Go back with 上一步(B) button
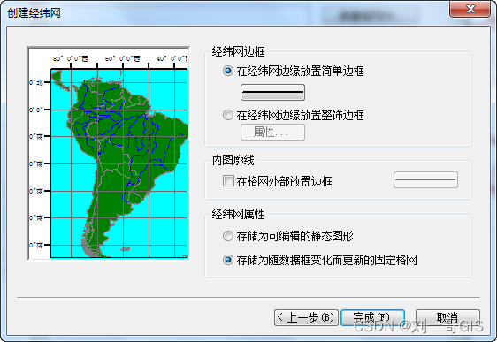 (306, 317)
